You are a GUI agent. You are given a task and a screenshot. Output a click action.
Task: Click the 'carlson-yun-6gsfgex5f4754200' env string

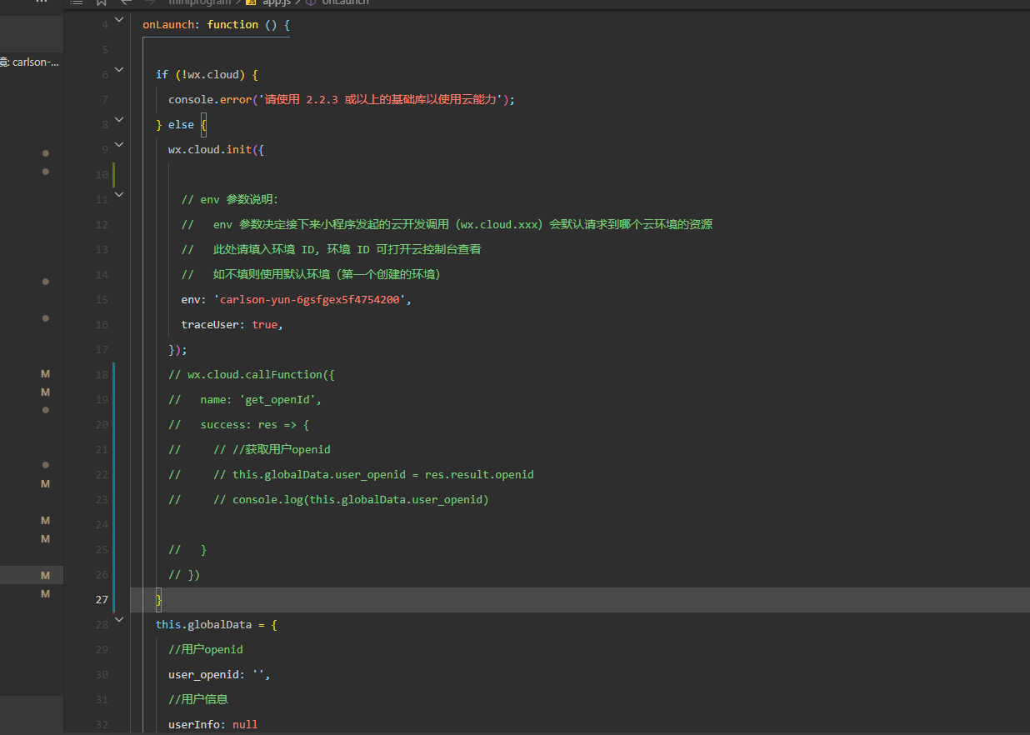tap(310, 300)
